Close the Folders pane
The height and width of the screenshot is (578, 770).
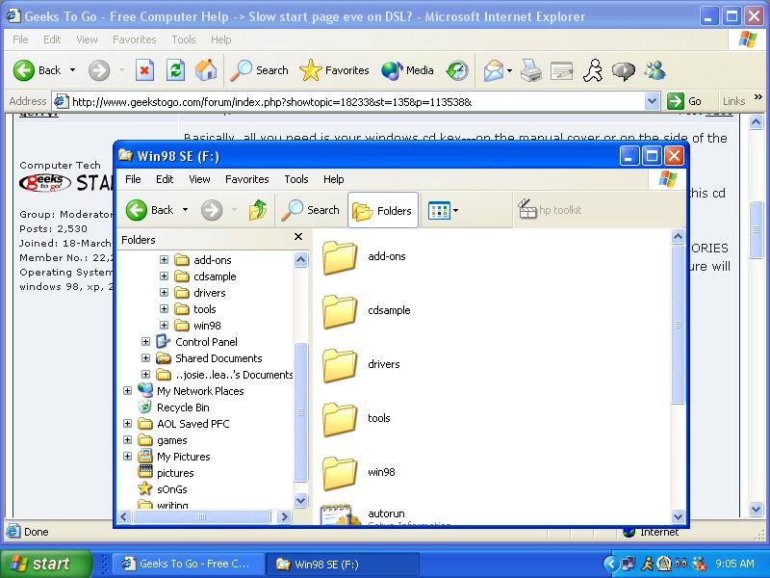click(x=298, y=237)
